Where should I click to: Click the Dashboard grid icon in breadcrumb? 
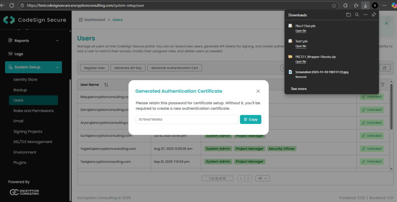coord(81,20)
